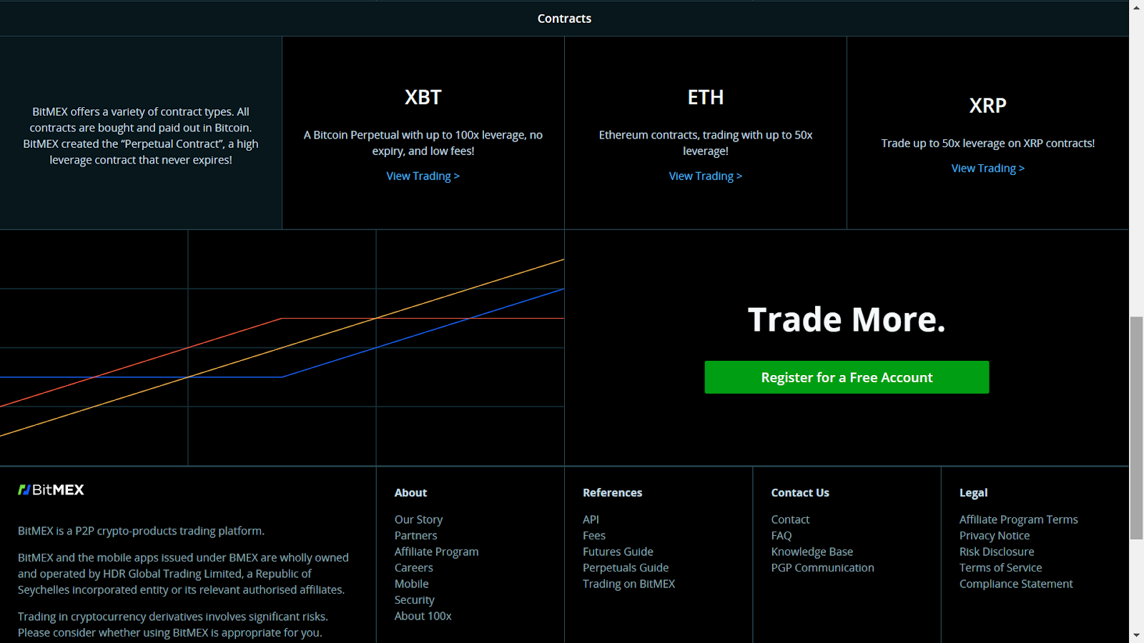Open PGP Communication link
Screen dimensions: 1144x643
(823, 567)
